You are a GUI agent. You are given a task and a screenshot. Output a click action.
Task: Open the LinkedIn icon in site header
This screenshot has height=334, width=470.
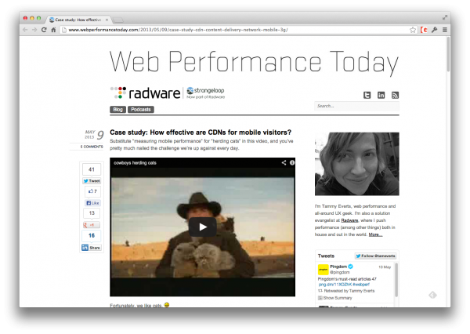[381, 95]
